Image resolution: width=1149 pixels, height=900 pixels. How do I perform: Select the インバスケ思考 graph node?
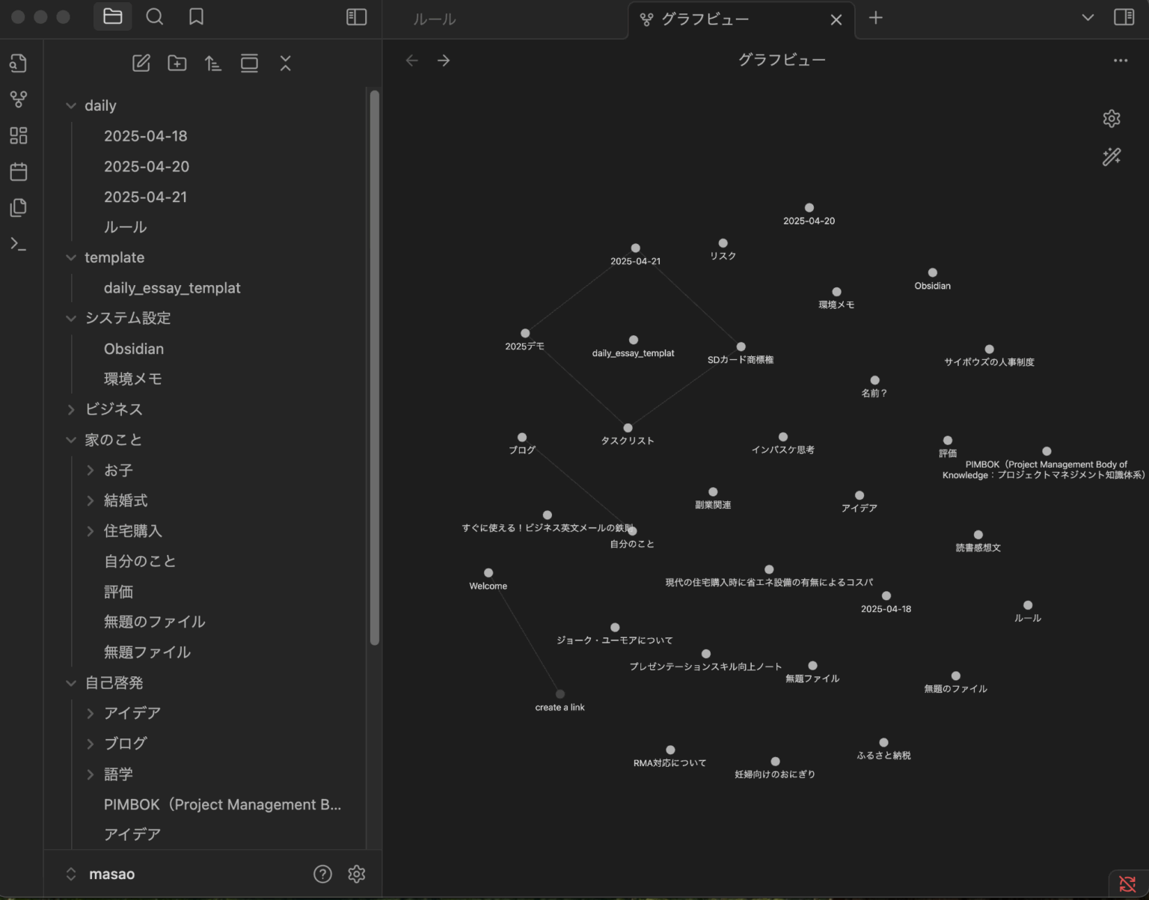click(x=783, y=437)
